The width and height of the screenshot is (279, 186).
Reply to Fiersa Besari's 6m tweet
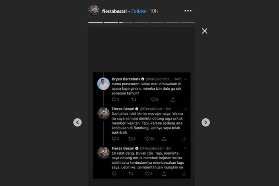point(114,139)
